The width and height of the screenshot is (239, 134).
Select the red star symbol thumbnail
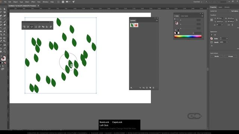tap(136, 25)
